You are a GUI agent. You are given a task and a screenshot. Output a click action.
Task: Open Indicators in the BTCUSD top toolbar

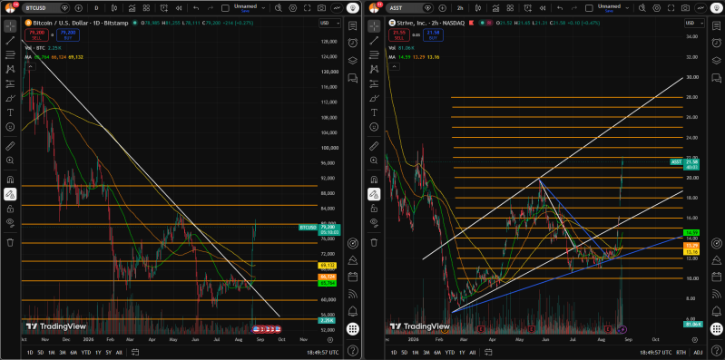[132, 8]
